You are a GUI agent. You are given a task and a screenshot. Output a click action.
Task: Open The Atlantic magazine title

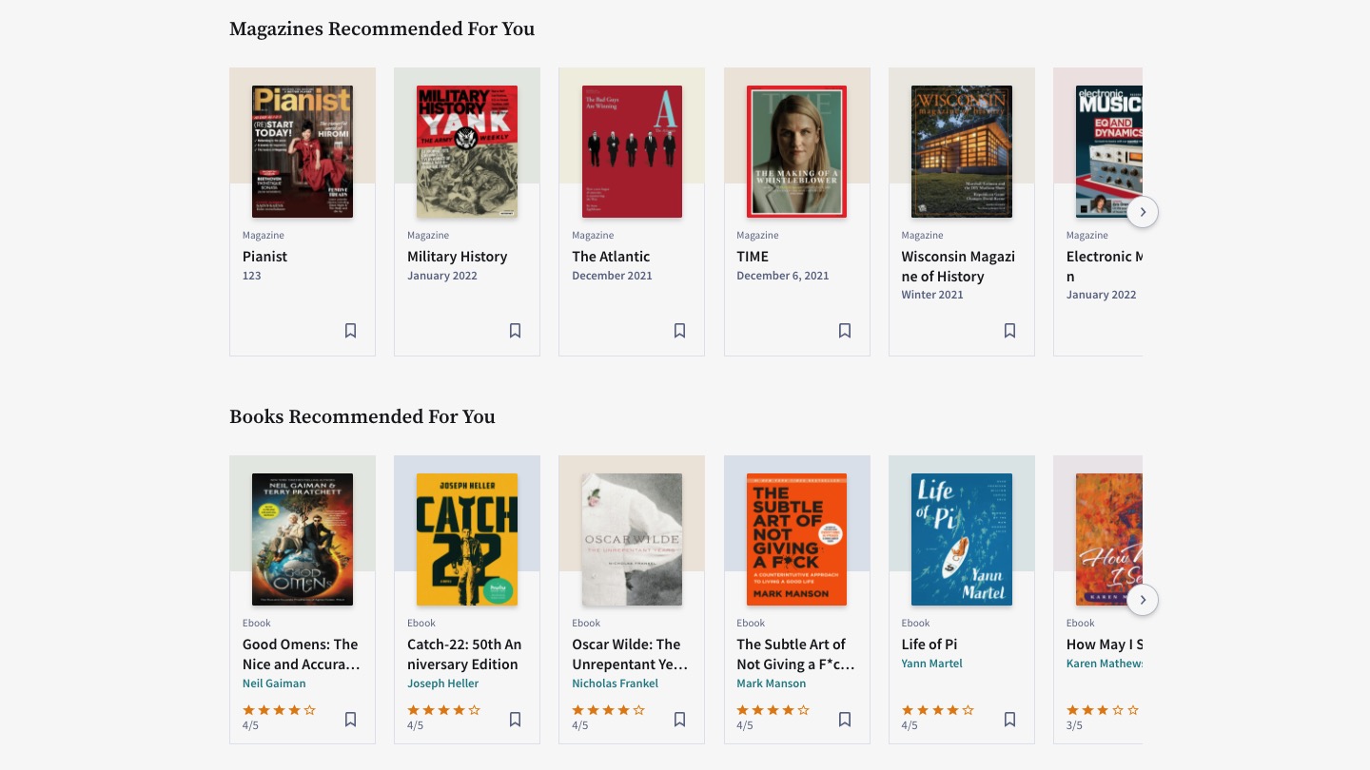point(611,257)
